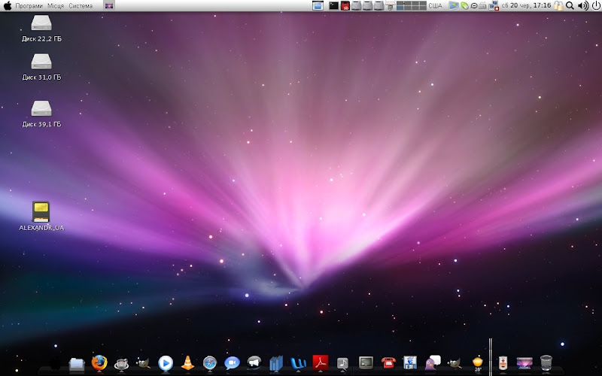Select the ALEXANDR_UA memory card icon
The height and width of the screenshot is (376, 602).
41,216
